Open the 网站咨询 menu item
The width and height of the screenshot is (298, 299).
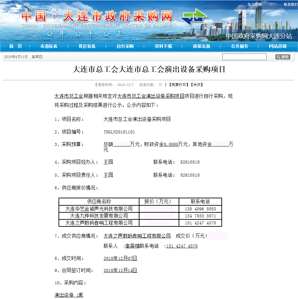pos(278,46)
